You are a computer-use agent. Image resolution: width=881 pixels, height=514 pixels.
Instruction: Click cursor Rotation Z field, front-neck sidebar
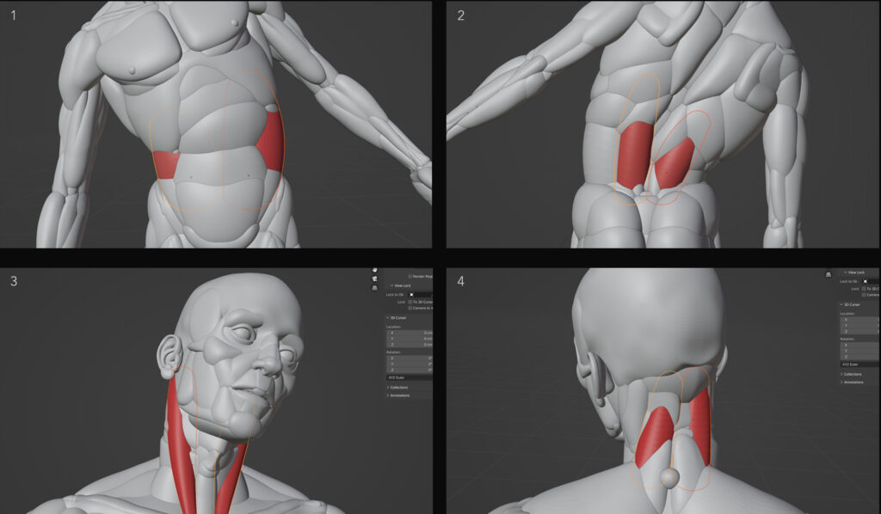409,370
